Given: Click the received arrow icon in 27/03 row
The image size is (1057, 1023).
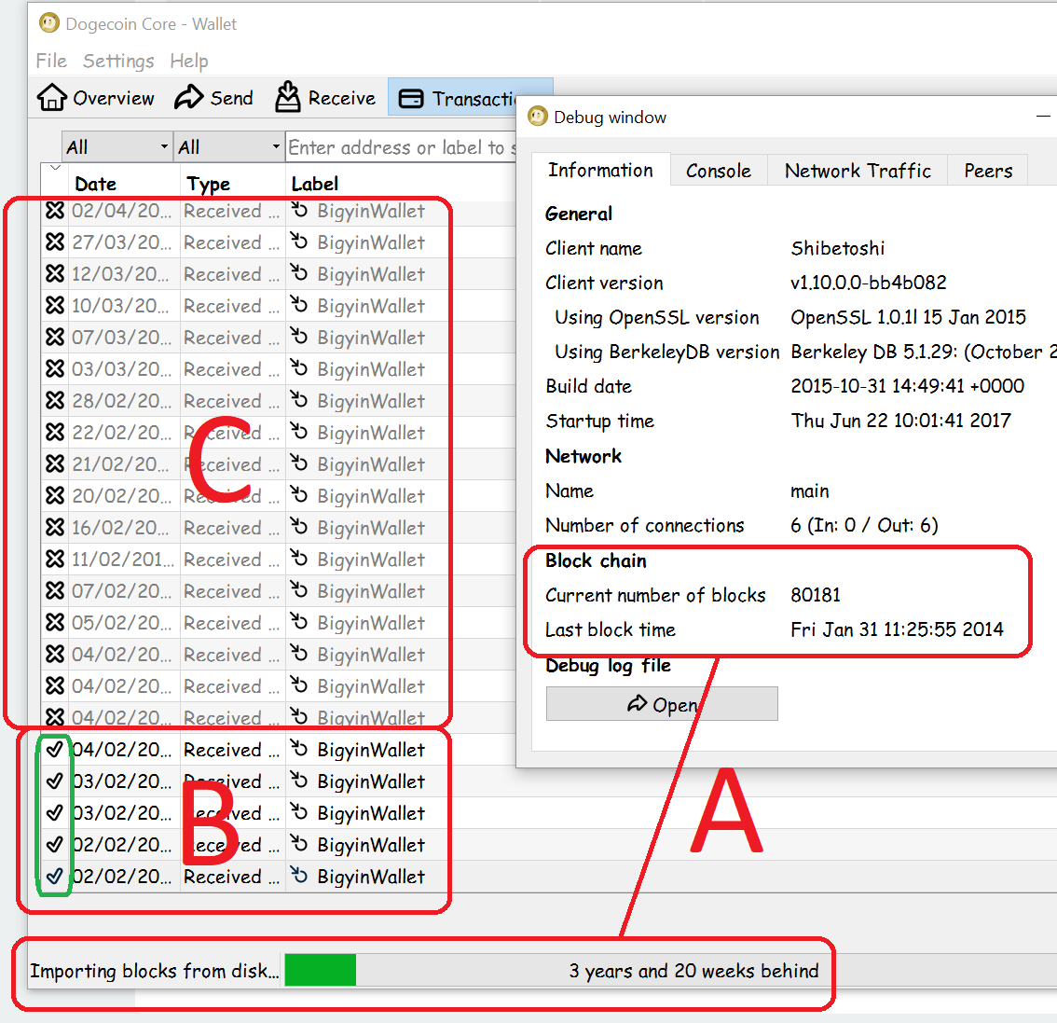Looking at the screenshot, I should tap(299, 242).
